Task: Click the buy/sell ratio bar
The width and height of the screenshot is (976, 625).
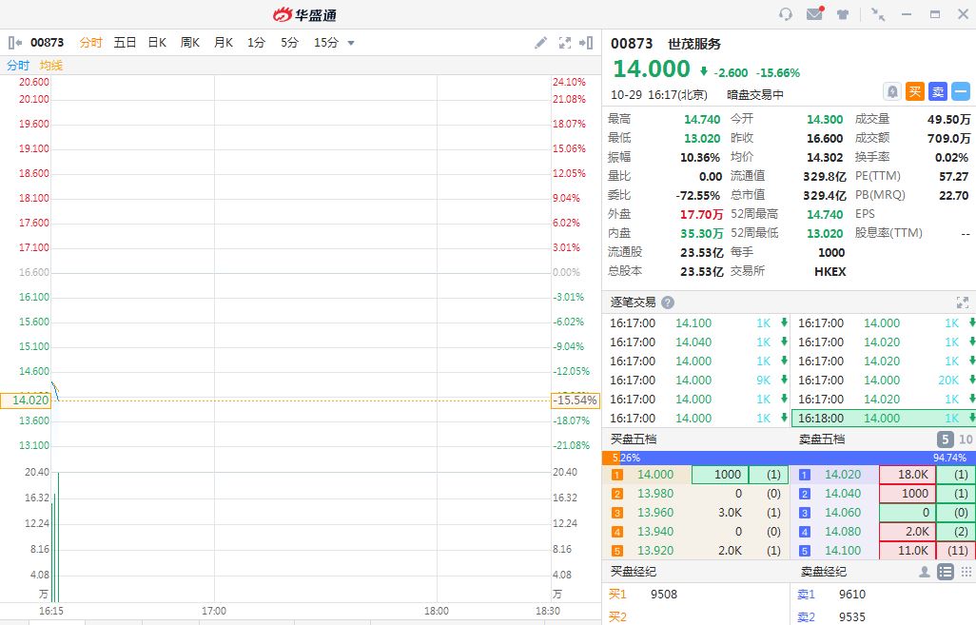Action: click(x=789, y=458)
